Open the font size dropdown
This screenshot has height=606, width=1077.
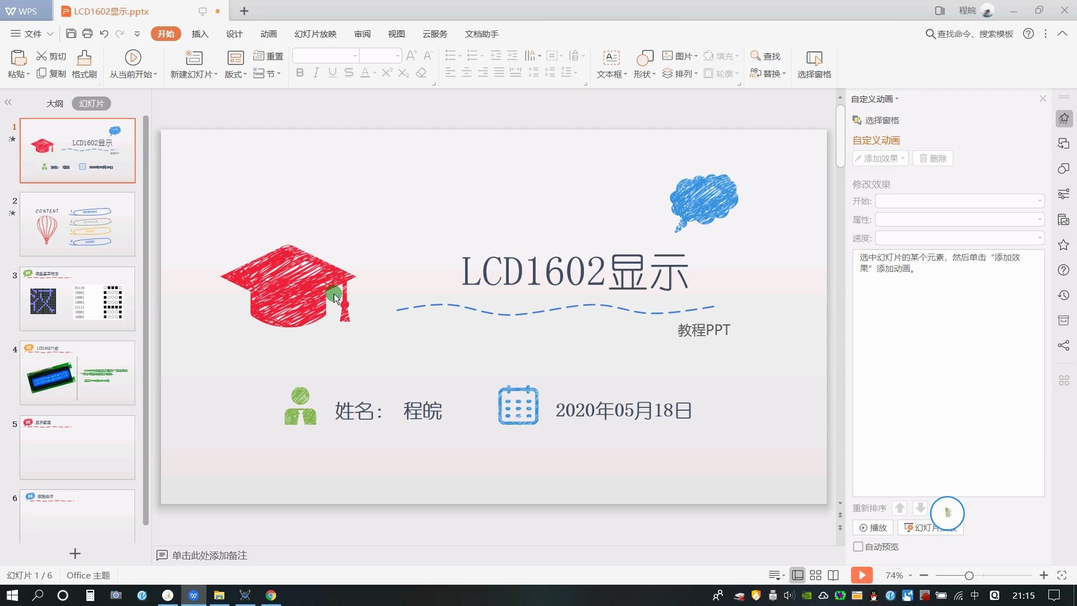[x=398, y=56]
